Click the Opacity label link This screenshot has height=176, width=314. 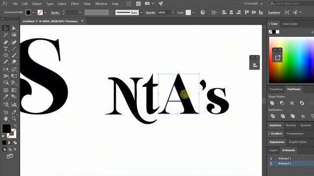coord(151,13)
